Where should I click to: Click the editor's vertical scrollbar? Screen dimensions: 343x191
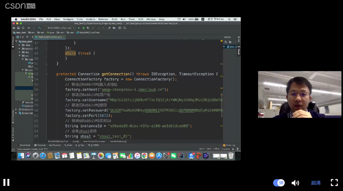pyautogui.click(x=222, y=92)
